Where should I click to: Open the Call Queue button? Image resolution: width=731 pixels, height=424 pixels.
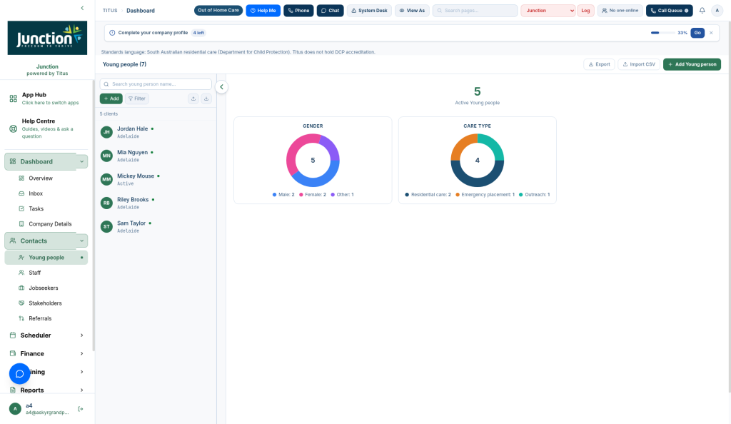tap(670, 10)
